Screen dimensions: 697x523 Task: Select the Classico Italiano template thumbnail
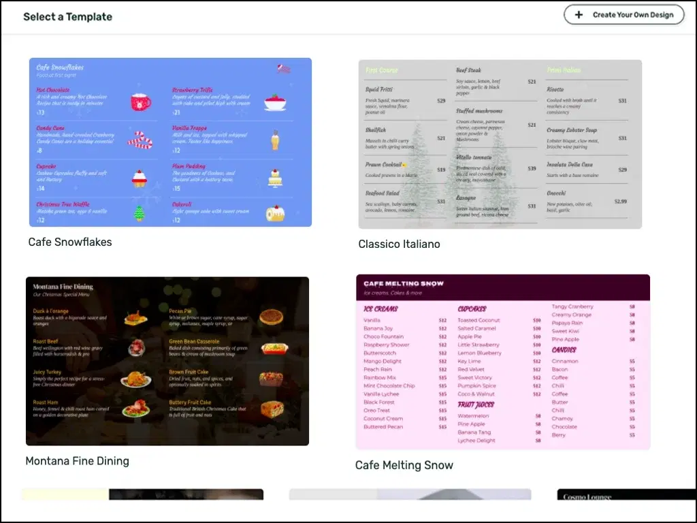coord(500,143)
